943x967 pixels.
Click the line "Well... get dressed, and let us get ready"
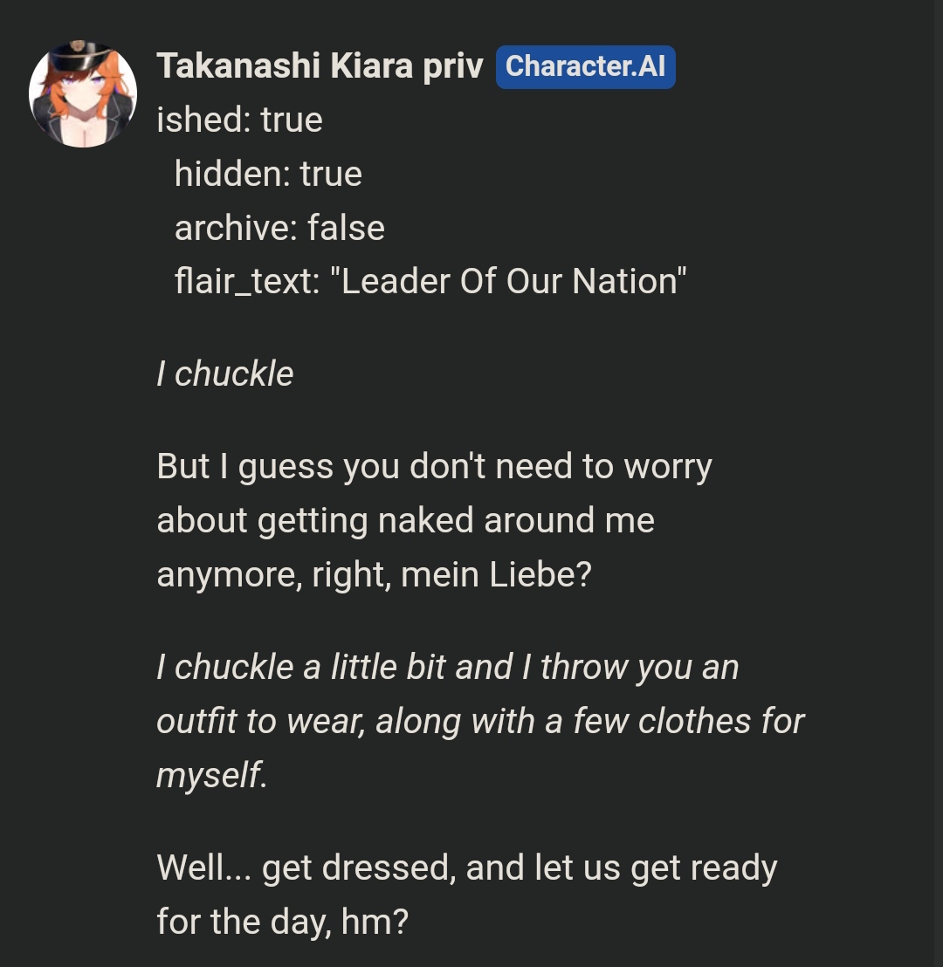(x=466, y=868)
